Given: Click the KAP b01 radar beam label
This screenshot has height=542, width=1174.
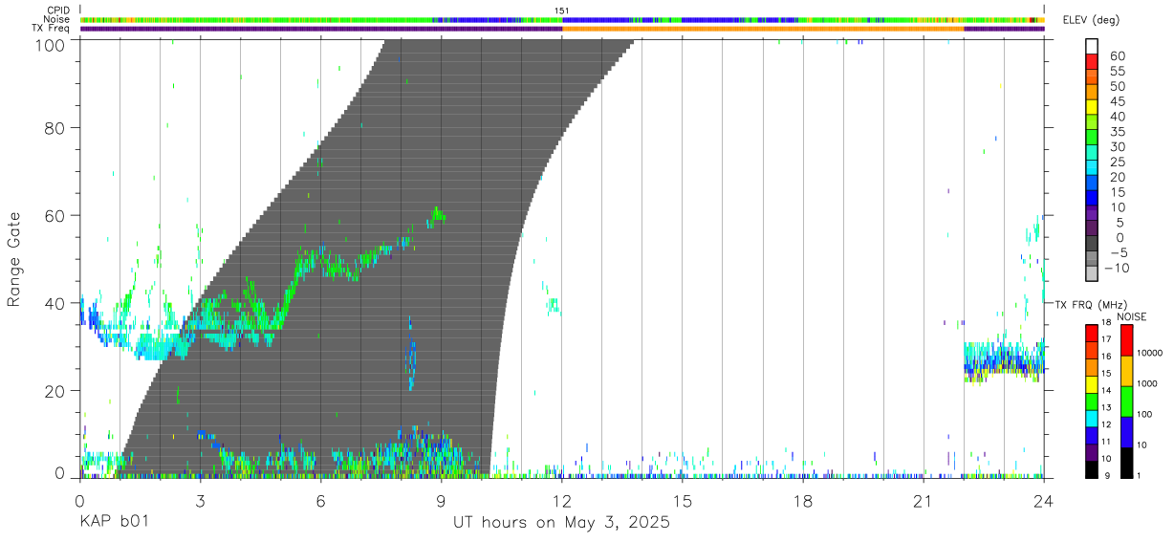Looking at the screenshot, I should 113,523.
